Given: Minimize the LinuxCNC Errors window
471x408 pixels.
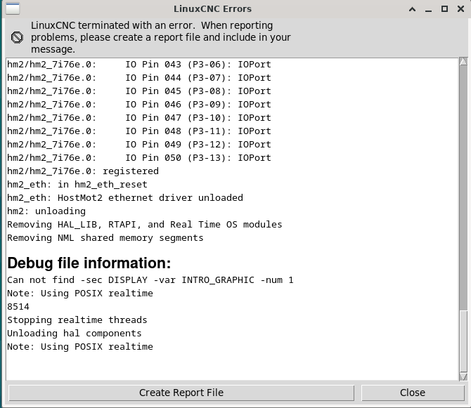Looking at the screenshot, I should click(428, 9).
